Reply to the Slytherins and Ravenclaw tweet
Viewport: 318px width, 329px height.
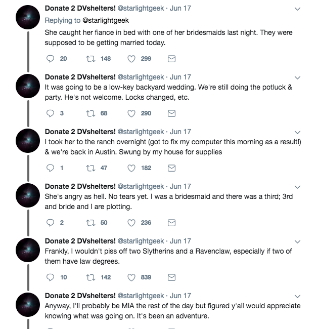tap(50, 277)
